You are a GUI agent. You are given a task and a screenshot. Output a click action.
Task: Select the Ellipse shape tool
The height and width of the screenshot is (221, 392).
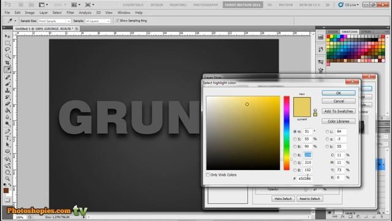pyautogui.click(x=7, y=152)
